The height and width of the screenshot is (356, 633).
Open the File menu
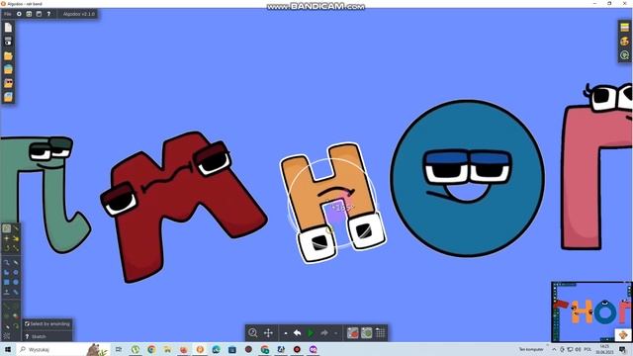tap(8, 14)
